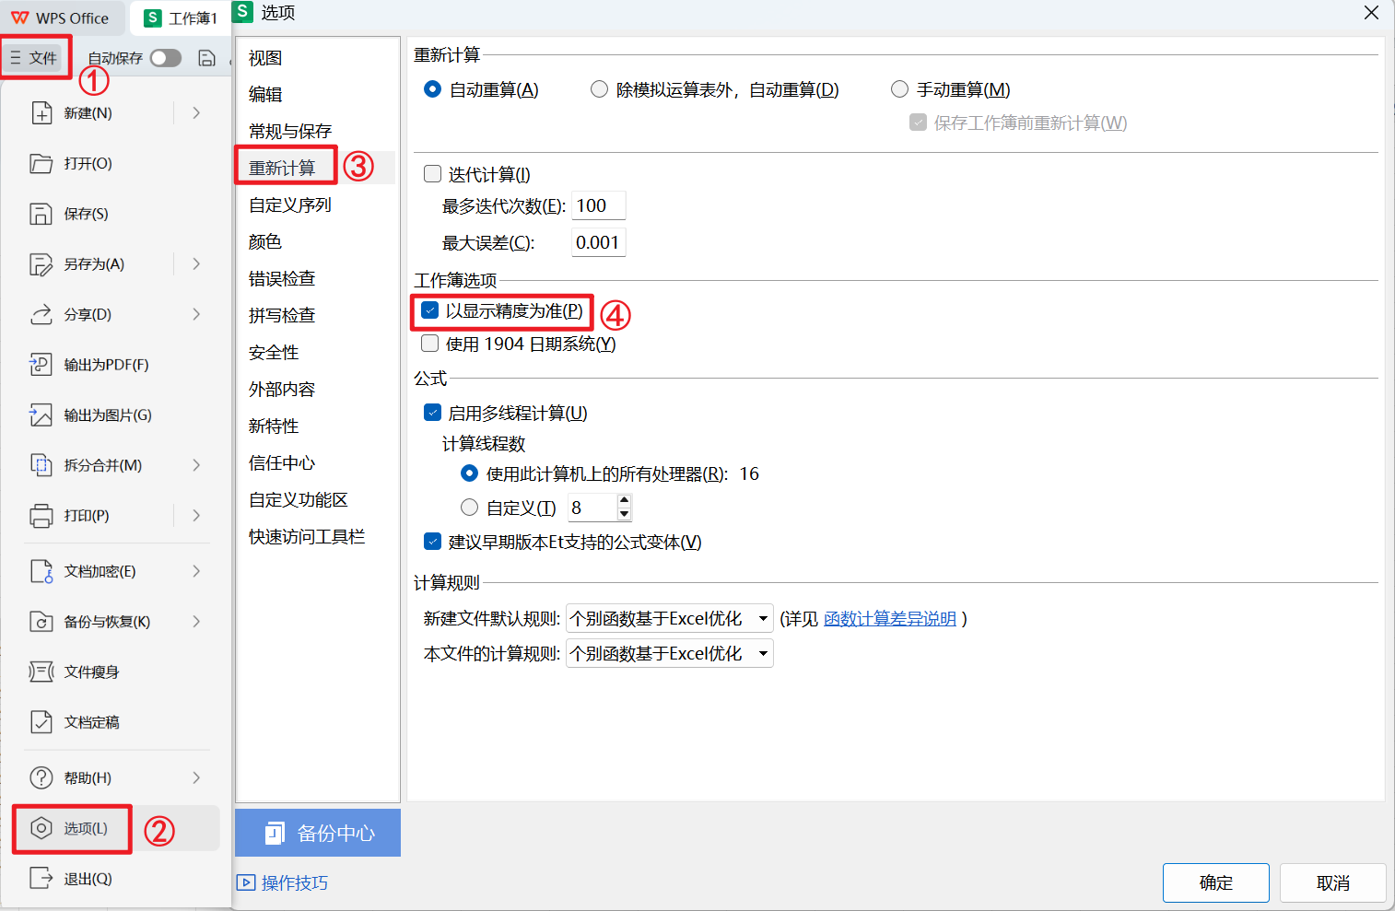Open the 新建文件默认规则 dropdown
Image resolution: width=1395 pixels, height=911 pixels.
(x=670, y=618)
